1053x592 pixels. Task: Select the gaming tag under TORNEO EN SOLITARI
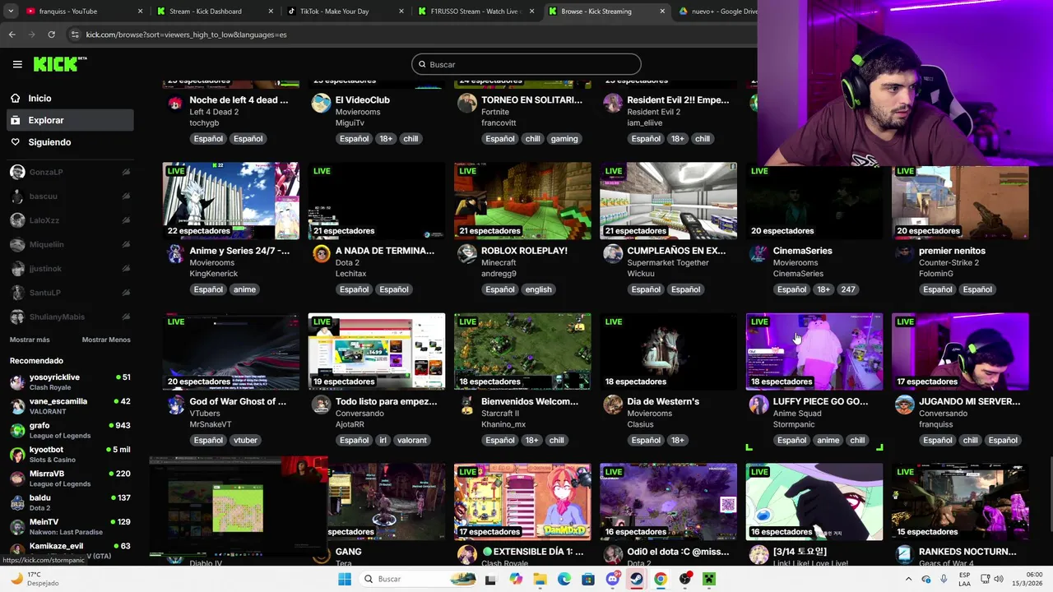pos(564,139)
